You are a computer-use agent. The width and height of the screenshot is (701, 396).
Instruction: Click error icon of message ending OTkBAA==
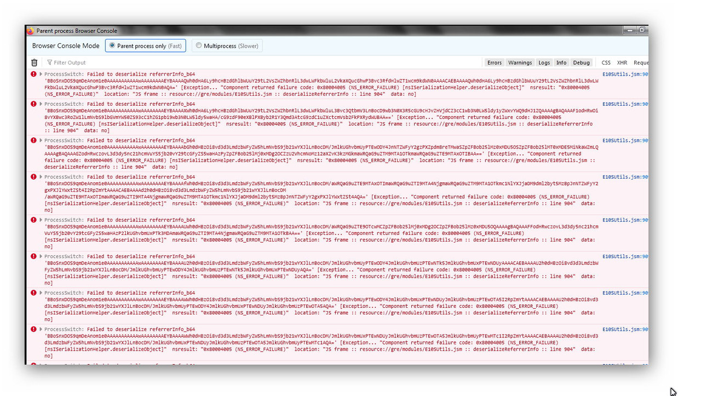click(34, 220)
